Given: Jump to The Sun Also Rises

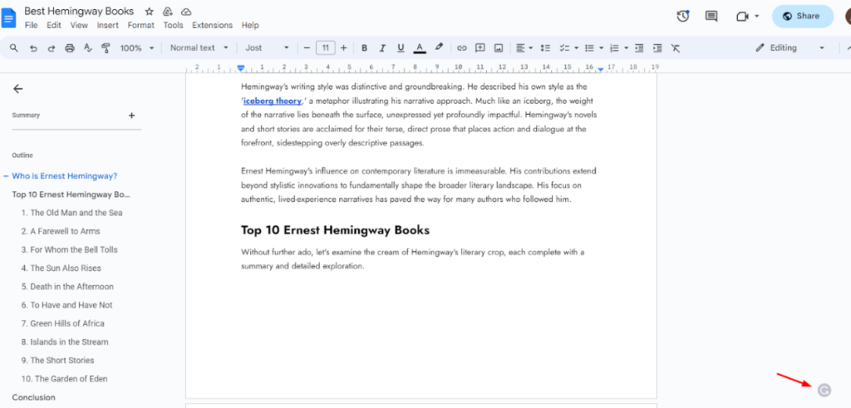Looking at the screenshot, I should [61, 268].
